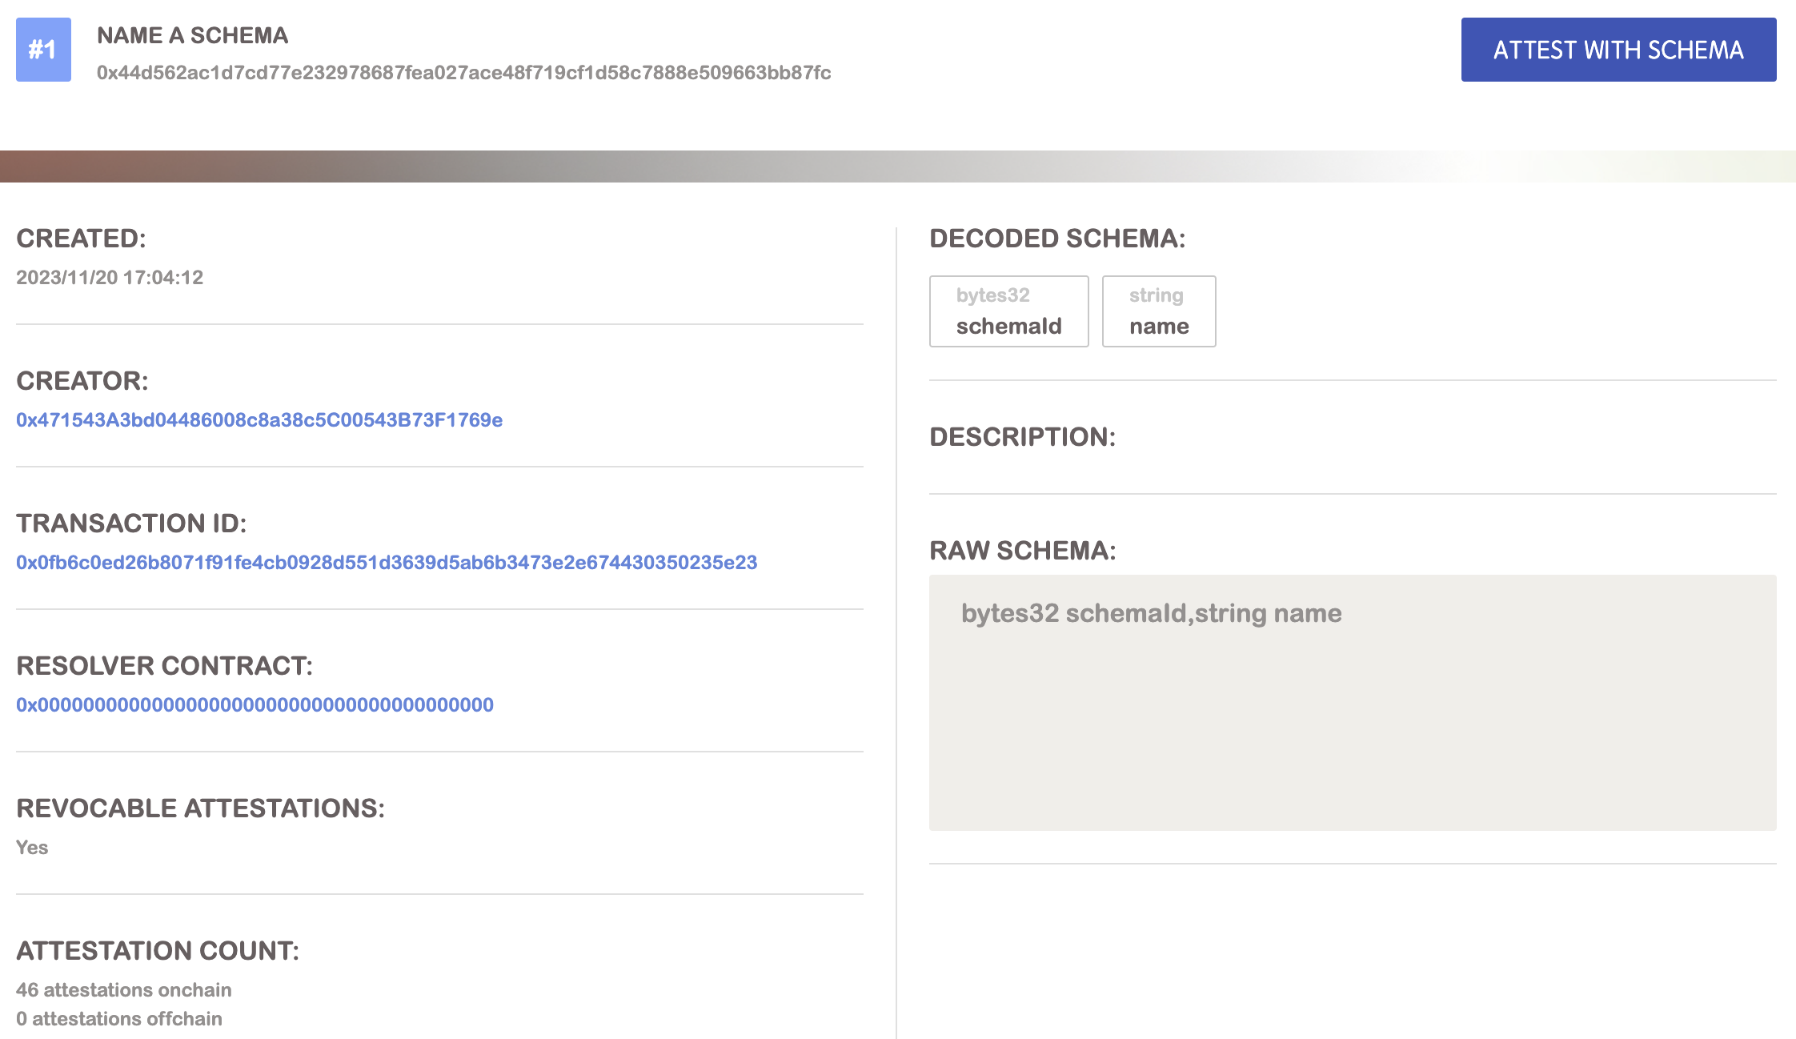This screenshot has height=1039, width=1796.
Task: Open the resolver contract zero address link
Action: (x=255, y=705)
